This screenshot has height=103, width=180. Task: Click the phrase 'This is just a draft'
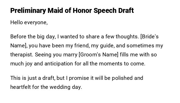(x=34, y=78)
